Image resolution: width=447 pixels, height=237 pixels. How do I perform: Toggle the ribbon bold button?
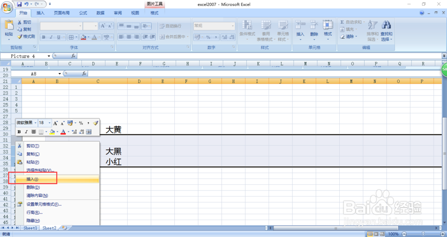44,37
